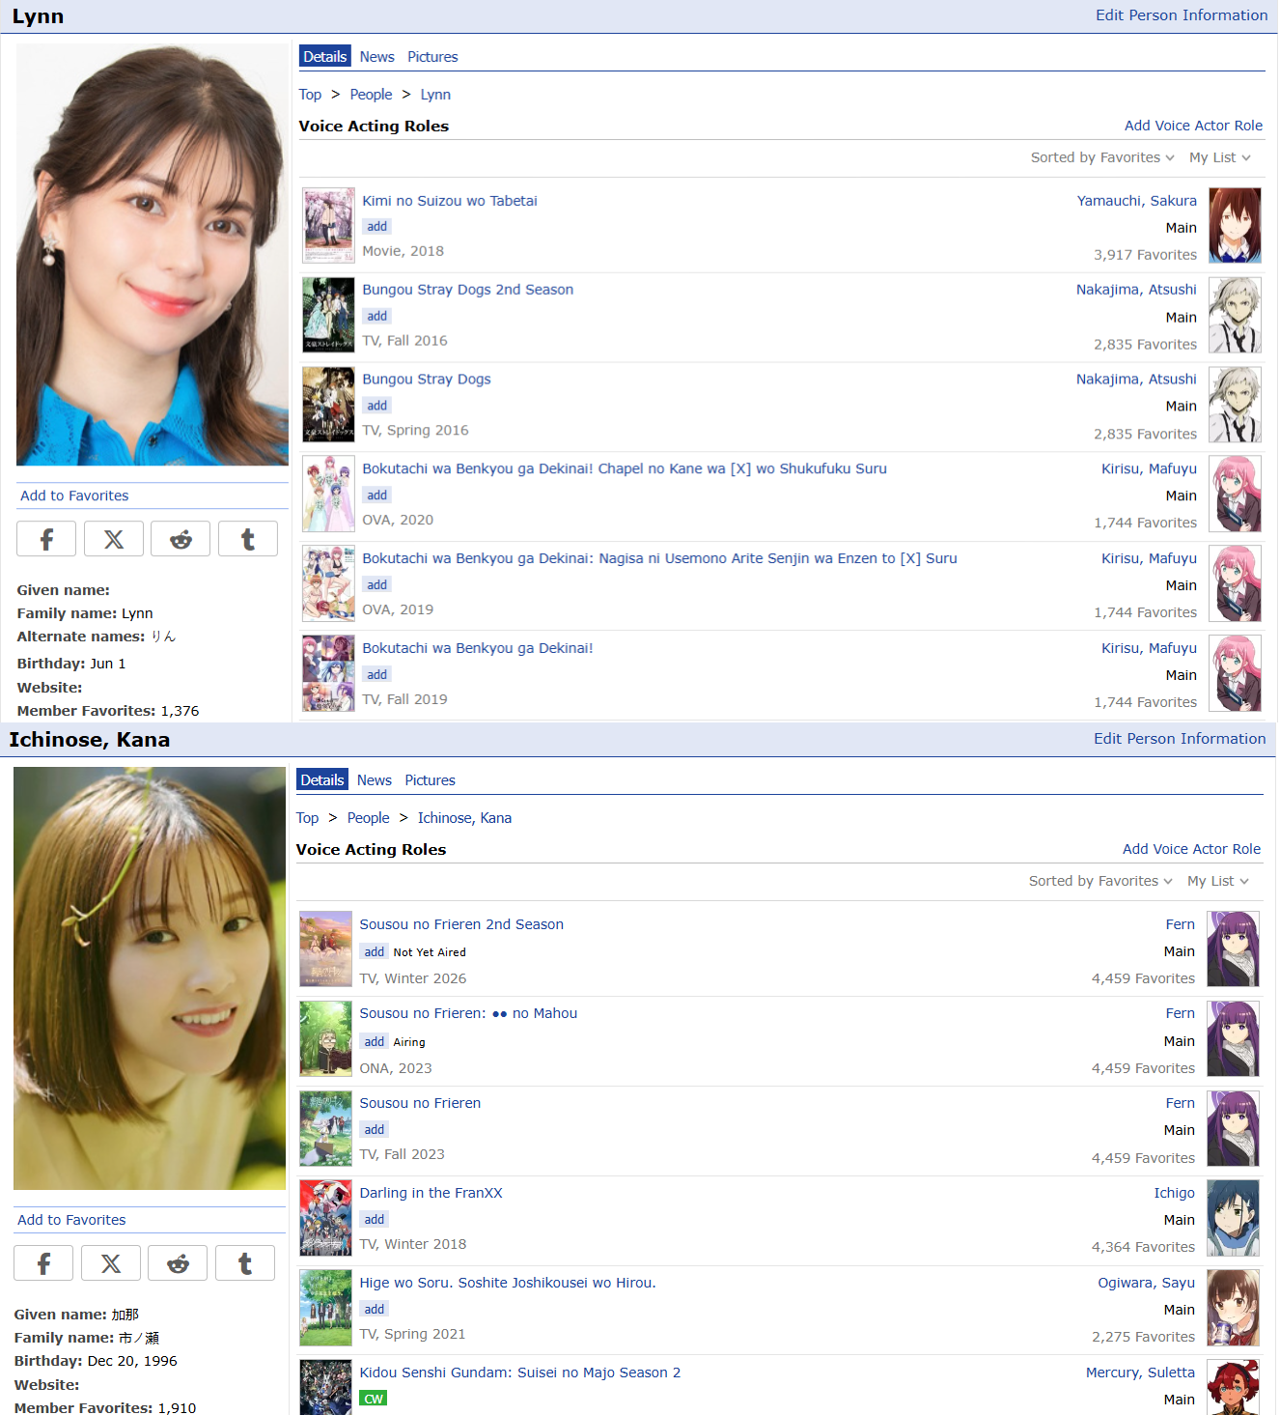Open Ichinose Kana's profile photo

[x=150, y=978]
